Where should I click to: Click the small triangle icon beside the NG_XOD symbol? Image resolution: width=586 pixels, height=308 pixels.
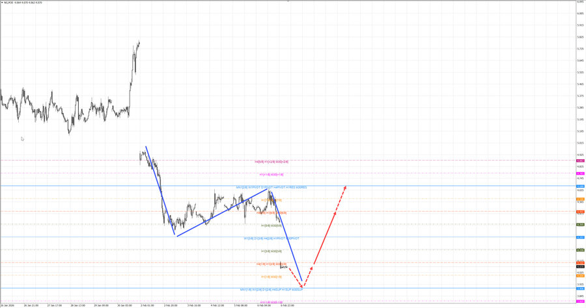point(2,3)
